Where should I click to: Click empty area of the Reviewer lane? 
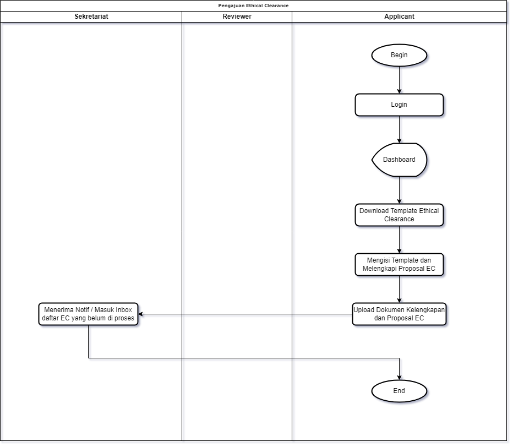pyautogui.click(x=237, y=165)
